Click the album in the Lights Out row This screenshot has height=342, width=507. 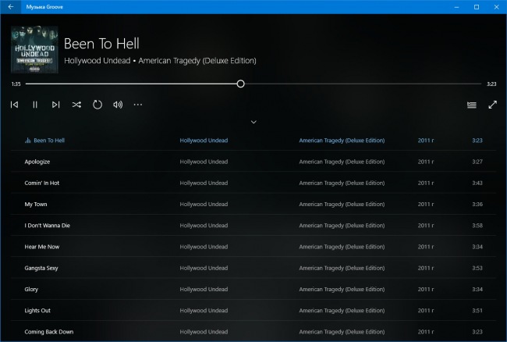pos(342,311)
